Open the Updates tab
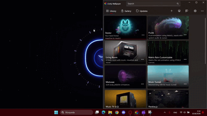Screen dimensions: 207x116 (142, 11)
